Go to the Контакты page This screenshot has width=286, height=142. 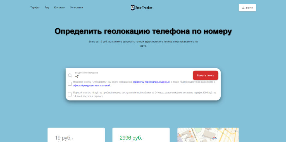coord(59,8)
